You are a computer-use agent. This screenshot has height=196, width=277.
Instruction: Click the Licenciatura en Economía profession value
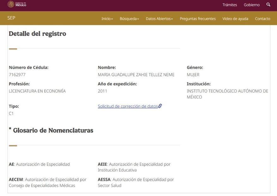tap(37, 91)
